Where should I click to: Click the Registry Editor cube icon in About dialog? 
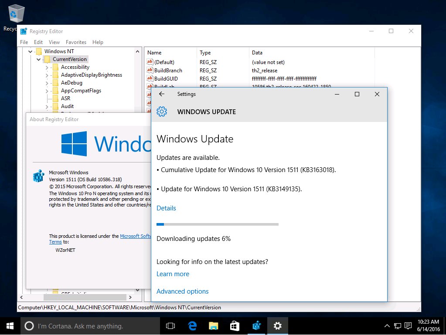pos(38,176)
